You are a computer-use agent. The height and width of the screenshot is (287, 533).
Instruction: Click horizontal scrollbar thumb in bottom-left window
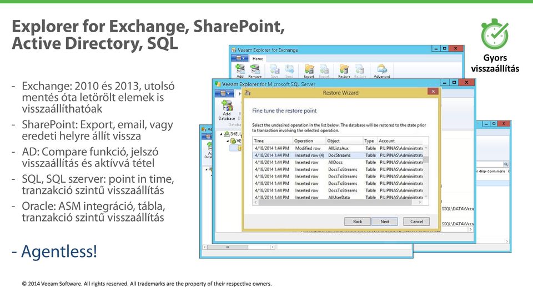click(x=228, y=247)
